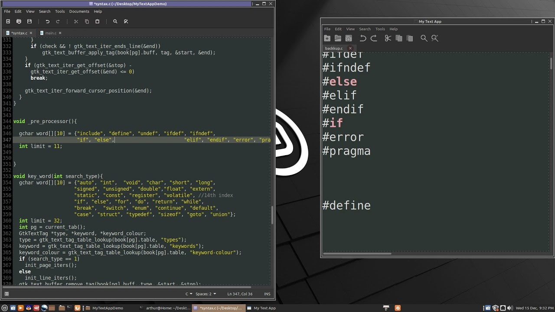The height and width of the screenshot is (312, 555).
Task: Select the backkup.c tab in My Text App
Action: click(x=334, y=48)
